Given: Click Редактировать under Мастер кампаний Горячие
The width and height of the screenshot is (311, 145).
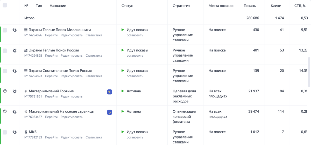Looking at the screenshot, I should (72, 96).
